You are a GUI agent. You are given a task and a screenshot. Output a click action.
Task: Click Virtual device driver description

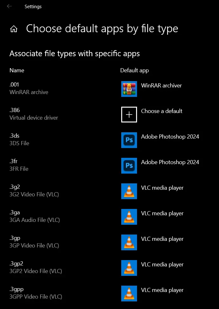click(34, 118)
